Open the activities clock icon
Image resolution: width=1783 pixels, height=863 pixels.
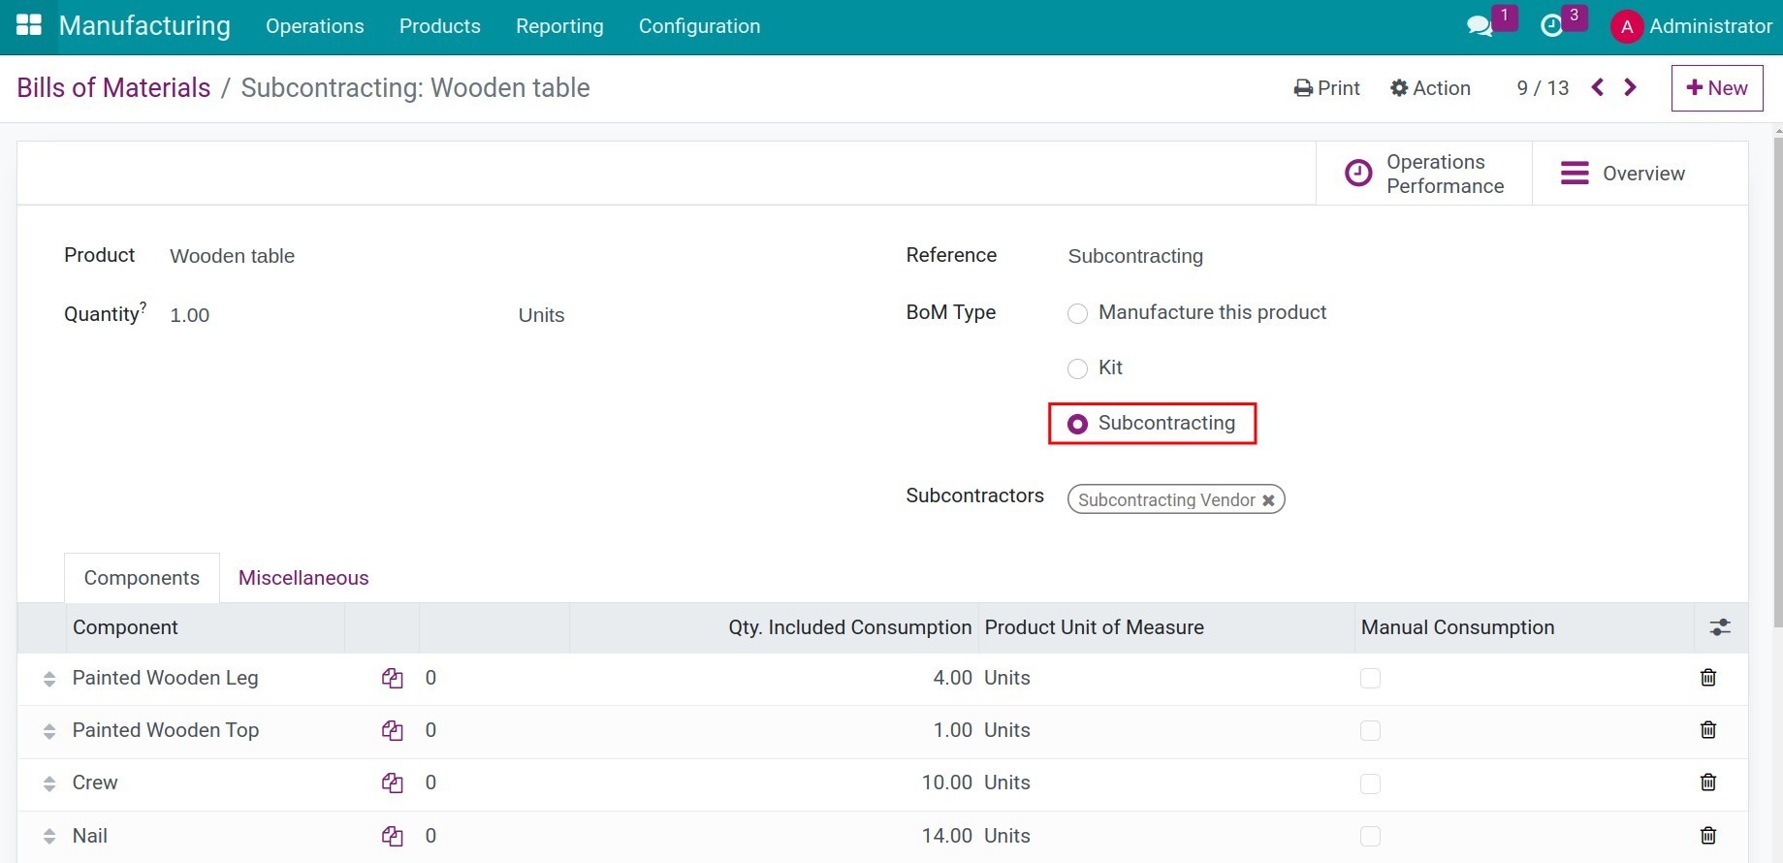pyautogui.click(x=1552, y=26)
